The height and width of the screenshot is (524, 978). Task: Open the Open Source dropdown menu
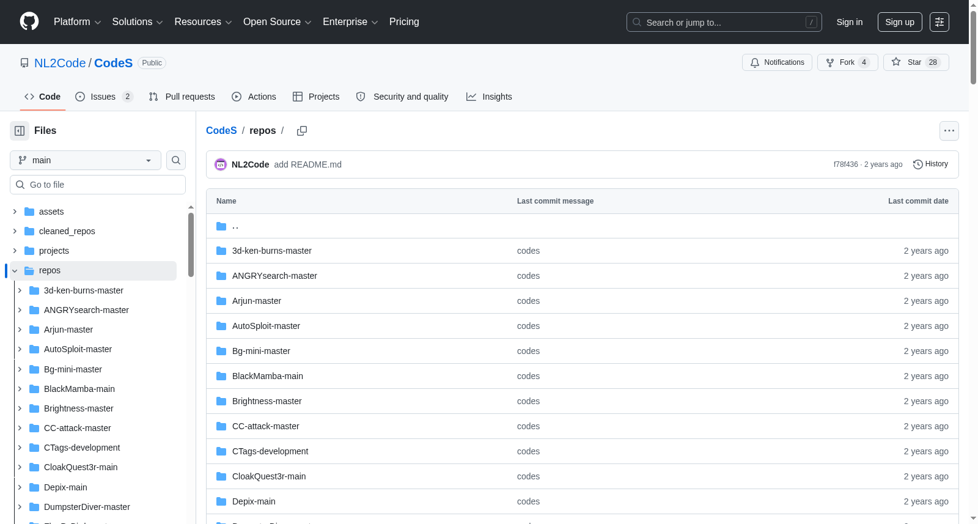pyautogui.click(x=278, y=22)
